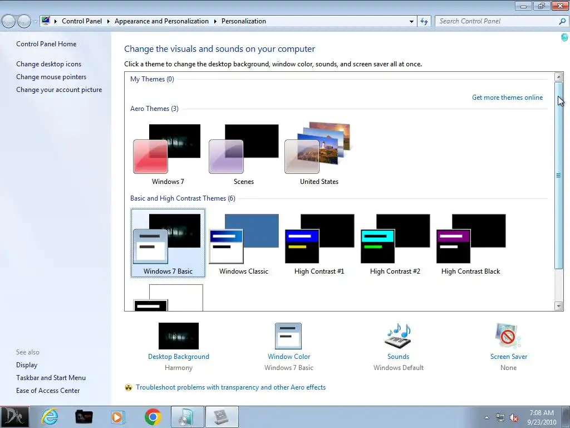The image size is (570, 428).
Task: Apply the High Contrast #2 theme
Action: (x=395, y=243)
